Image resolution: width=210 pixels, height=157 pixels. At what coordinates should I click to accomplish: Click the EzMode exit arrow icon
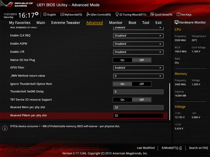tap(180, 148)
